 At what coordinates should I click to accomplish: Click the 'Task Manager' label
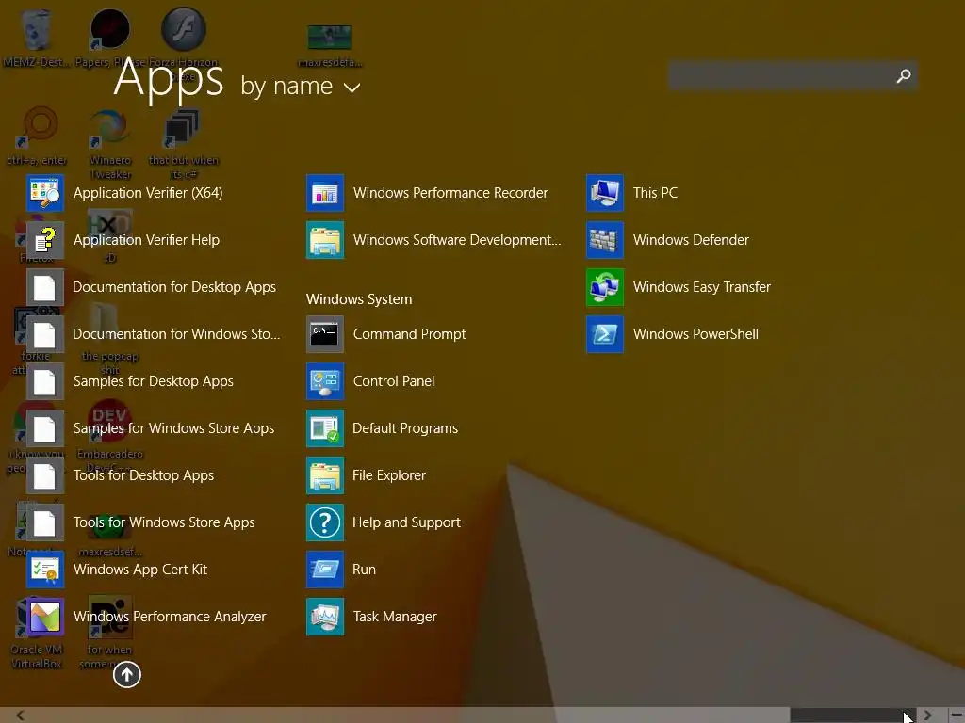(x=395, y=617)
